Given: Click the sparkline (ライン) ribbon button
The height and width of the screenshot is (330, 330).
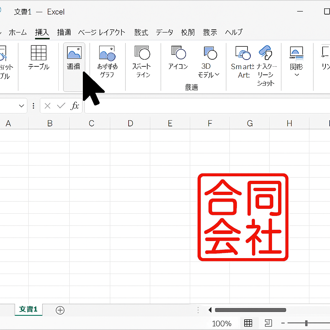Looking at the screenshot, I should pyautogui.click(x=142, y=62).
